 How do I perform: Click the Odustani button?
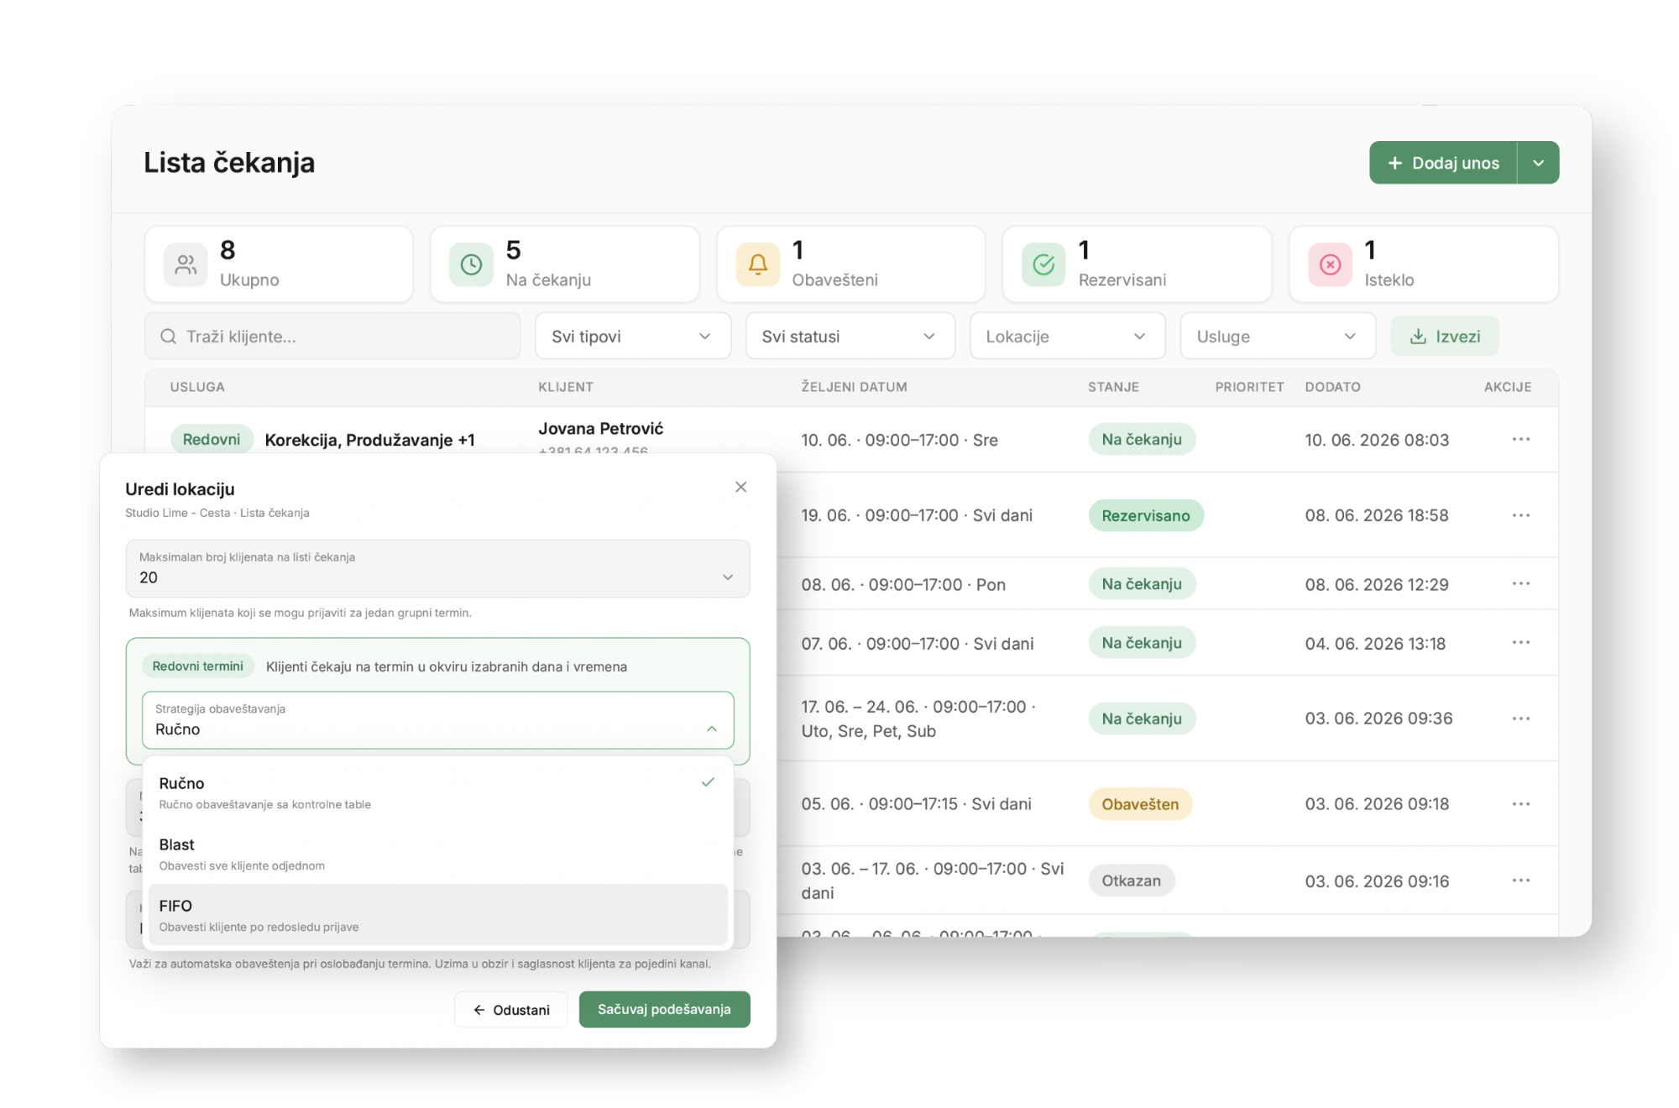click(511, 1009)
